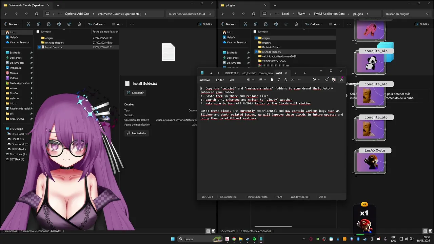Screen dimensions: 434x244
Task: Switch to the !DOCTYPE Notepad tab
Action: coord(232,73)
